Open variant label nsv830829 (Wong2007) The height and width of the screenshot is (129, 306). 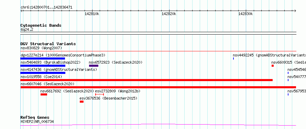pyautogui.click(x=41, y=48)
